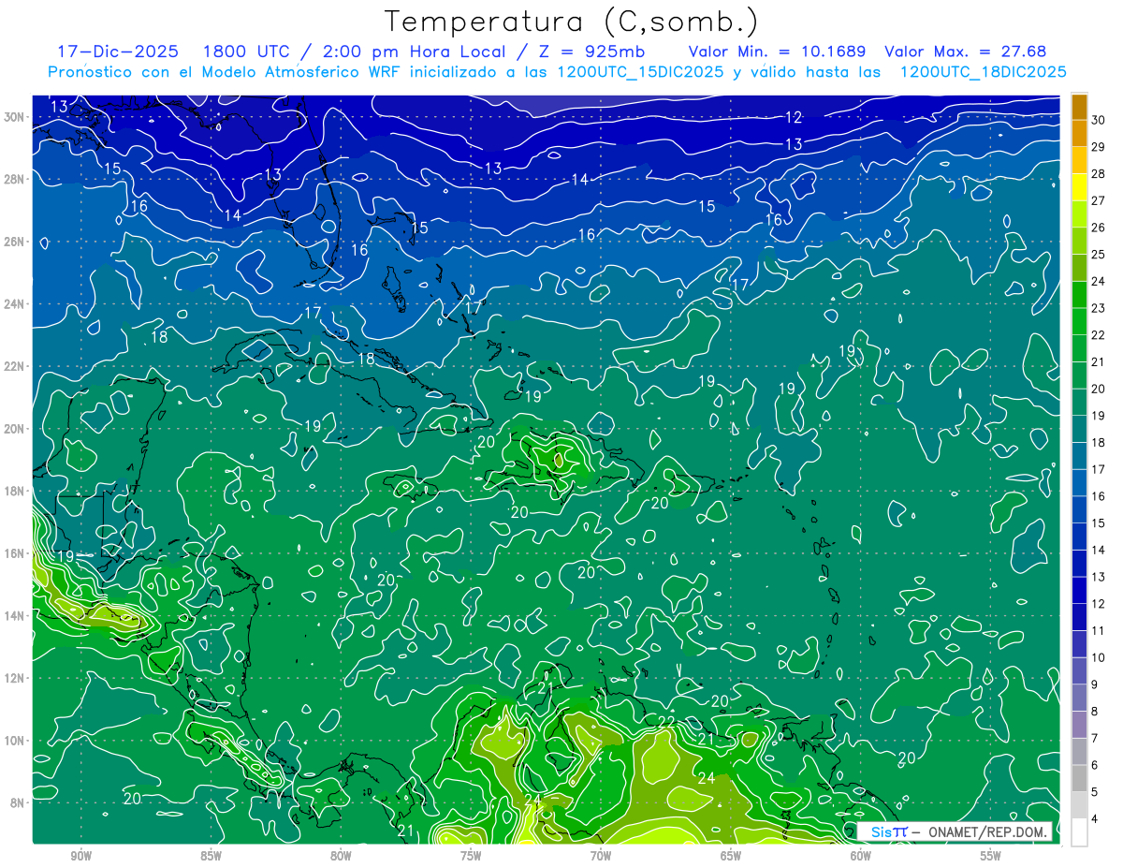This screenshot has height=868, width=1123.
Task: Click the colorbar label '7'
Action: (1095, 738)
